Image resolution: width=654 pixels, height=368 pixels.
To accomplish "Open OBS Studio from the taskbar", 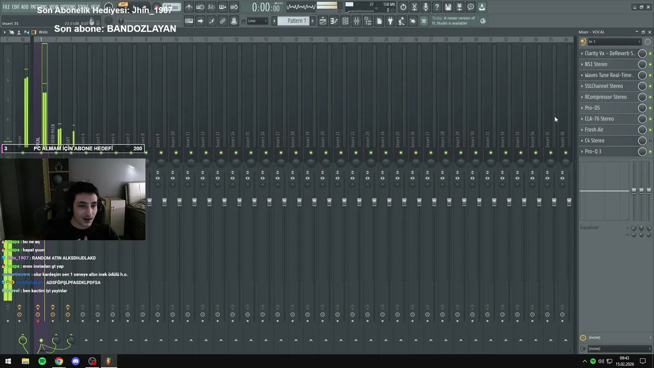I will [x=92, y=361].
